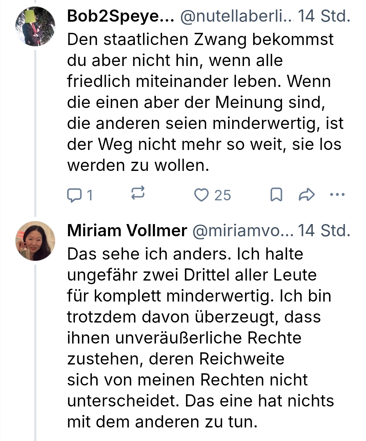Viewport: 366px width, 441px height.
Task: Open Bob2Speye's profile picture
Action: [35, 26]
